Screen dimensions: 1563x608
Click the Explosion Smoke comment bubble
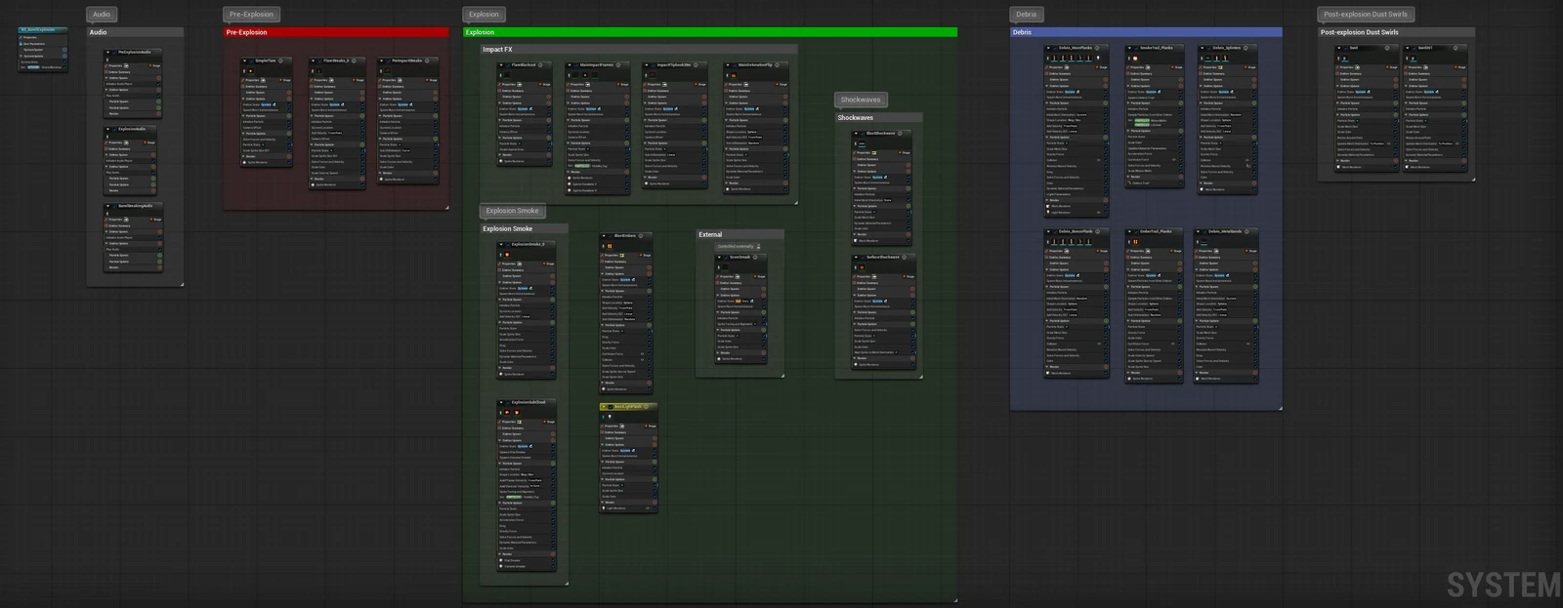coord(513,211)
